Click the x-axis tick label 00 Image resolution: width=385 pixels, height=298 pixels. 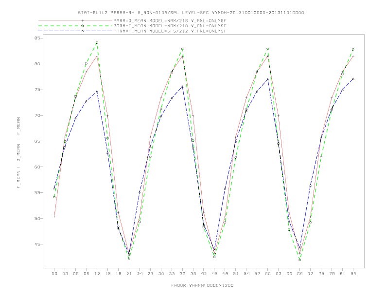54,274
